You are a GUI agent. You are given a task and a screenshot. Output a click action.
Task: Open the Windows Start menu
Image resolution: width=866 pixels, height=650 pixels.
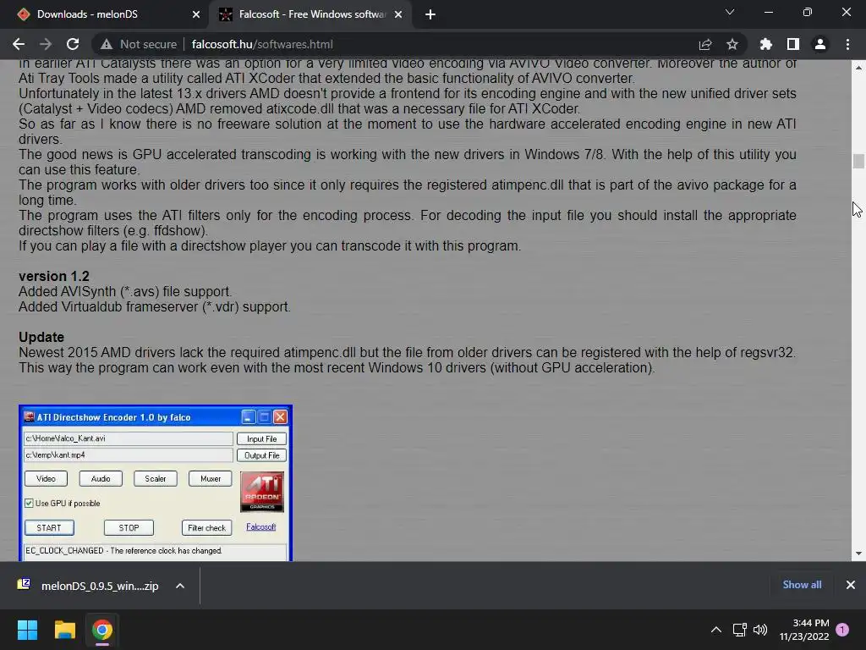pos(27,630)
